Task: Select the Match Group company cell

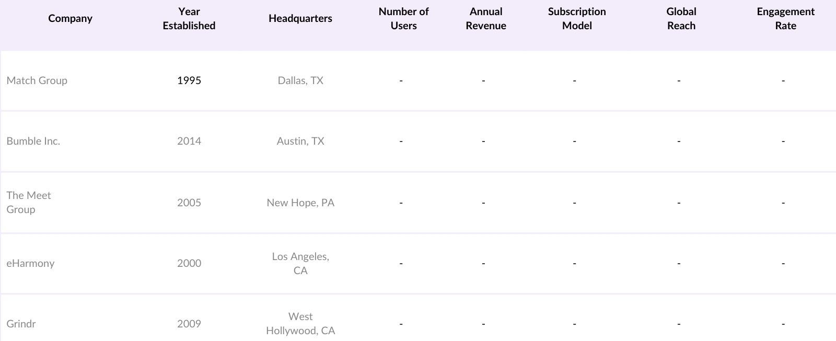Action: [x=37, y=80]
